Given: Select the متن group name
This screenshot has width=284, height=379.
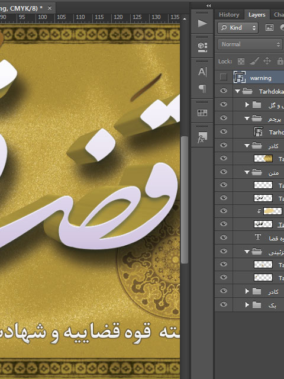Looking at the screenshot, I should pyautogui.click(x=273, y=173).
